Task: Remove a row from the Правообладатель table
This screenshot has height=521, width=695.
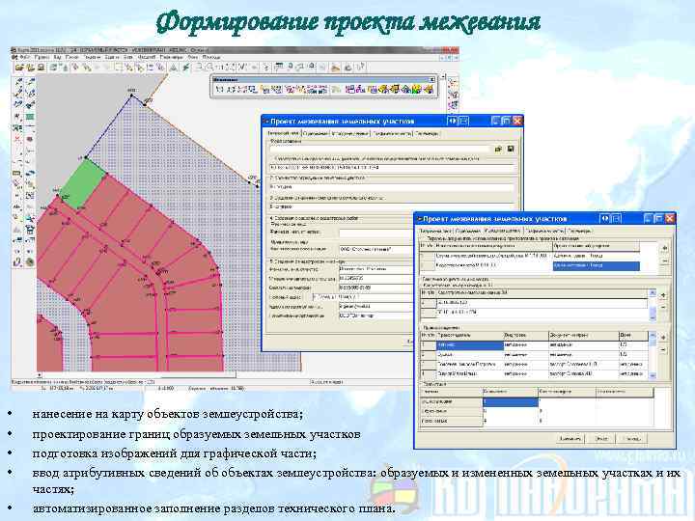Action: (x=663, y=350)
